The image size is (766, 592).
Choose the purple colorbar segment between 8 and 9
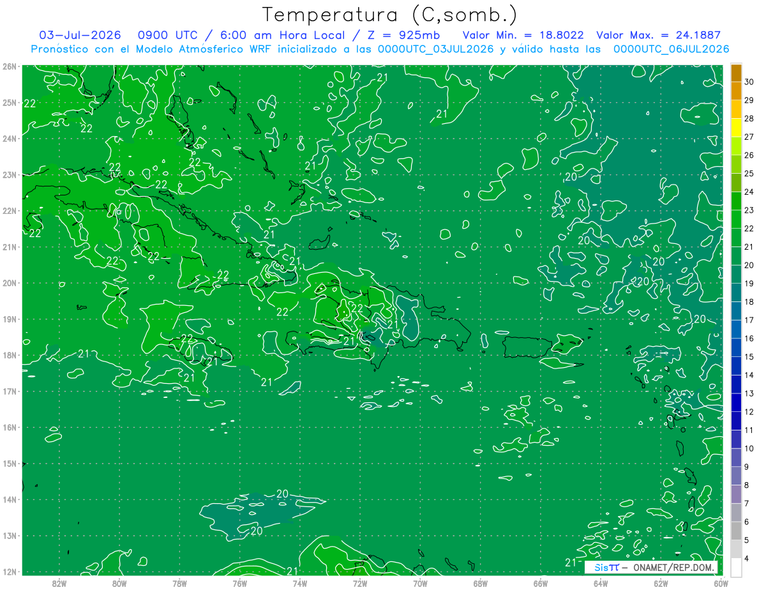pos(736,476)
